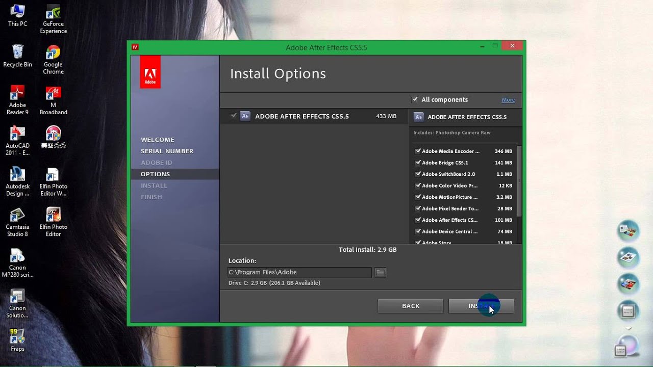653x367 pixels.
Task: Open Adobe Reader 9 shortcut
Action: [x=17, y=100]
